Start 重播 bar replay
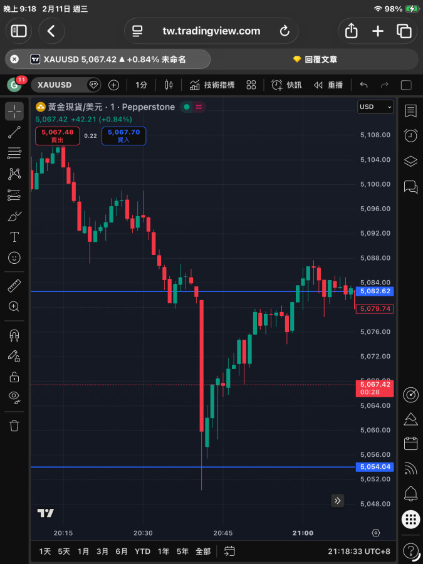423x564 pixels. (x=328, y=85)
